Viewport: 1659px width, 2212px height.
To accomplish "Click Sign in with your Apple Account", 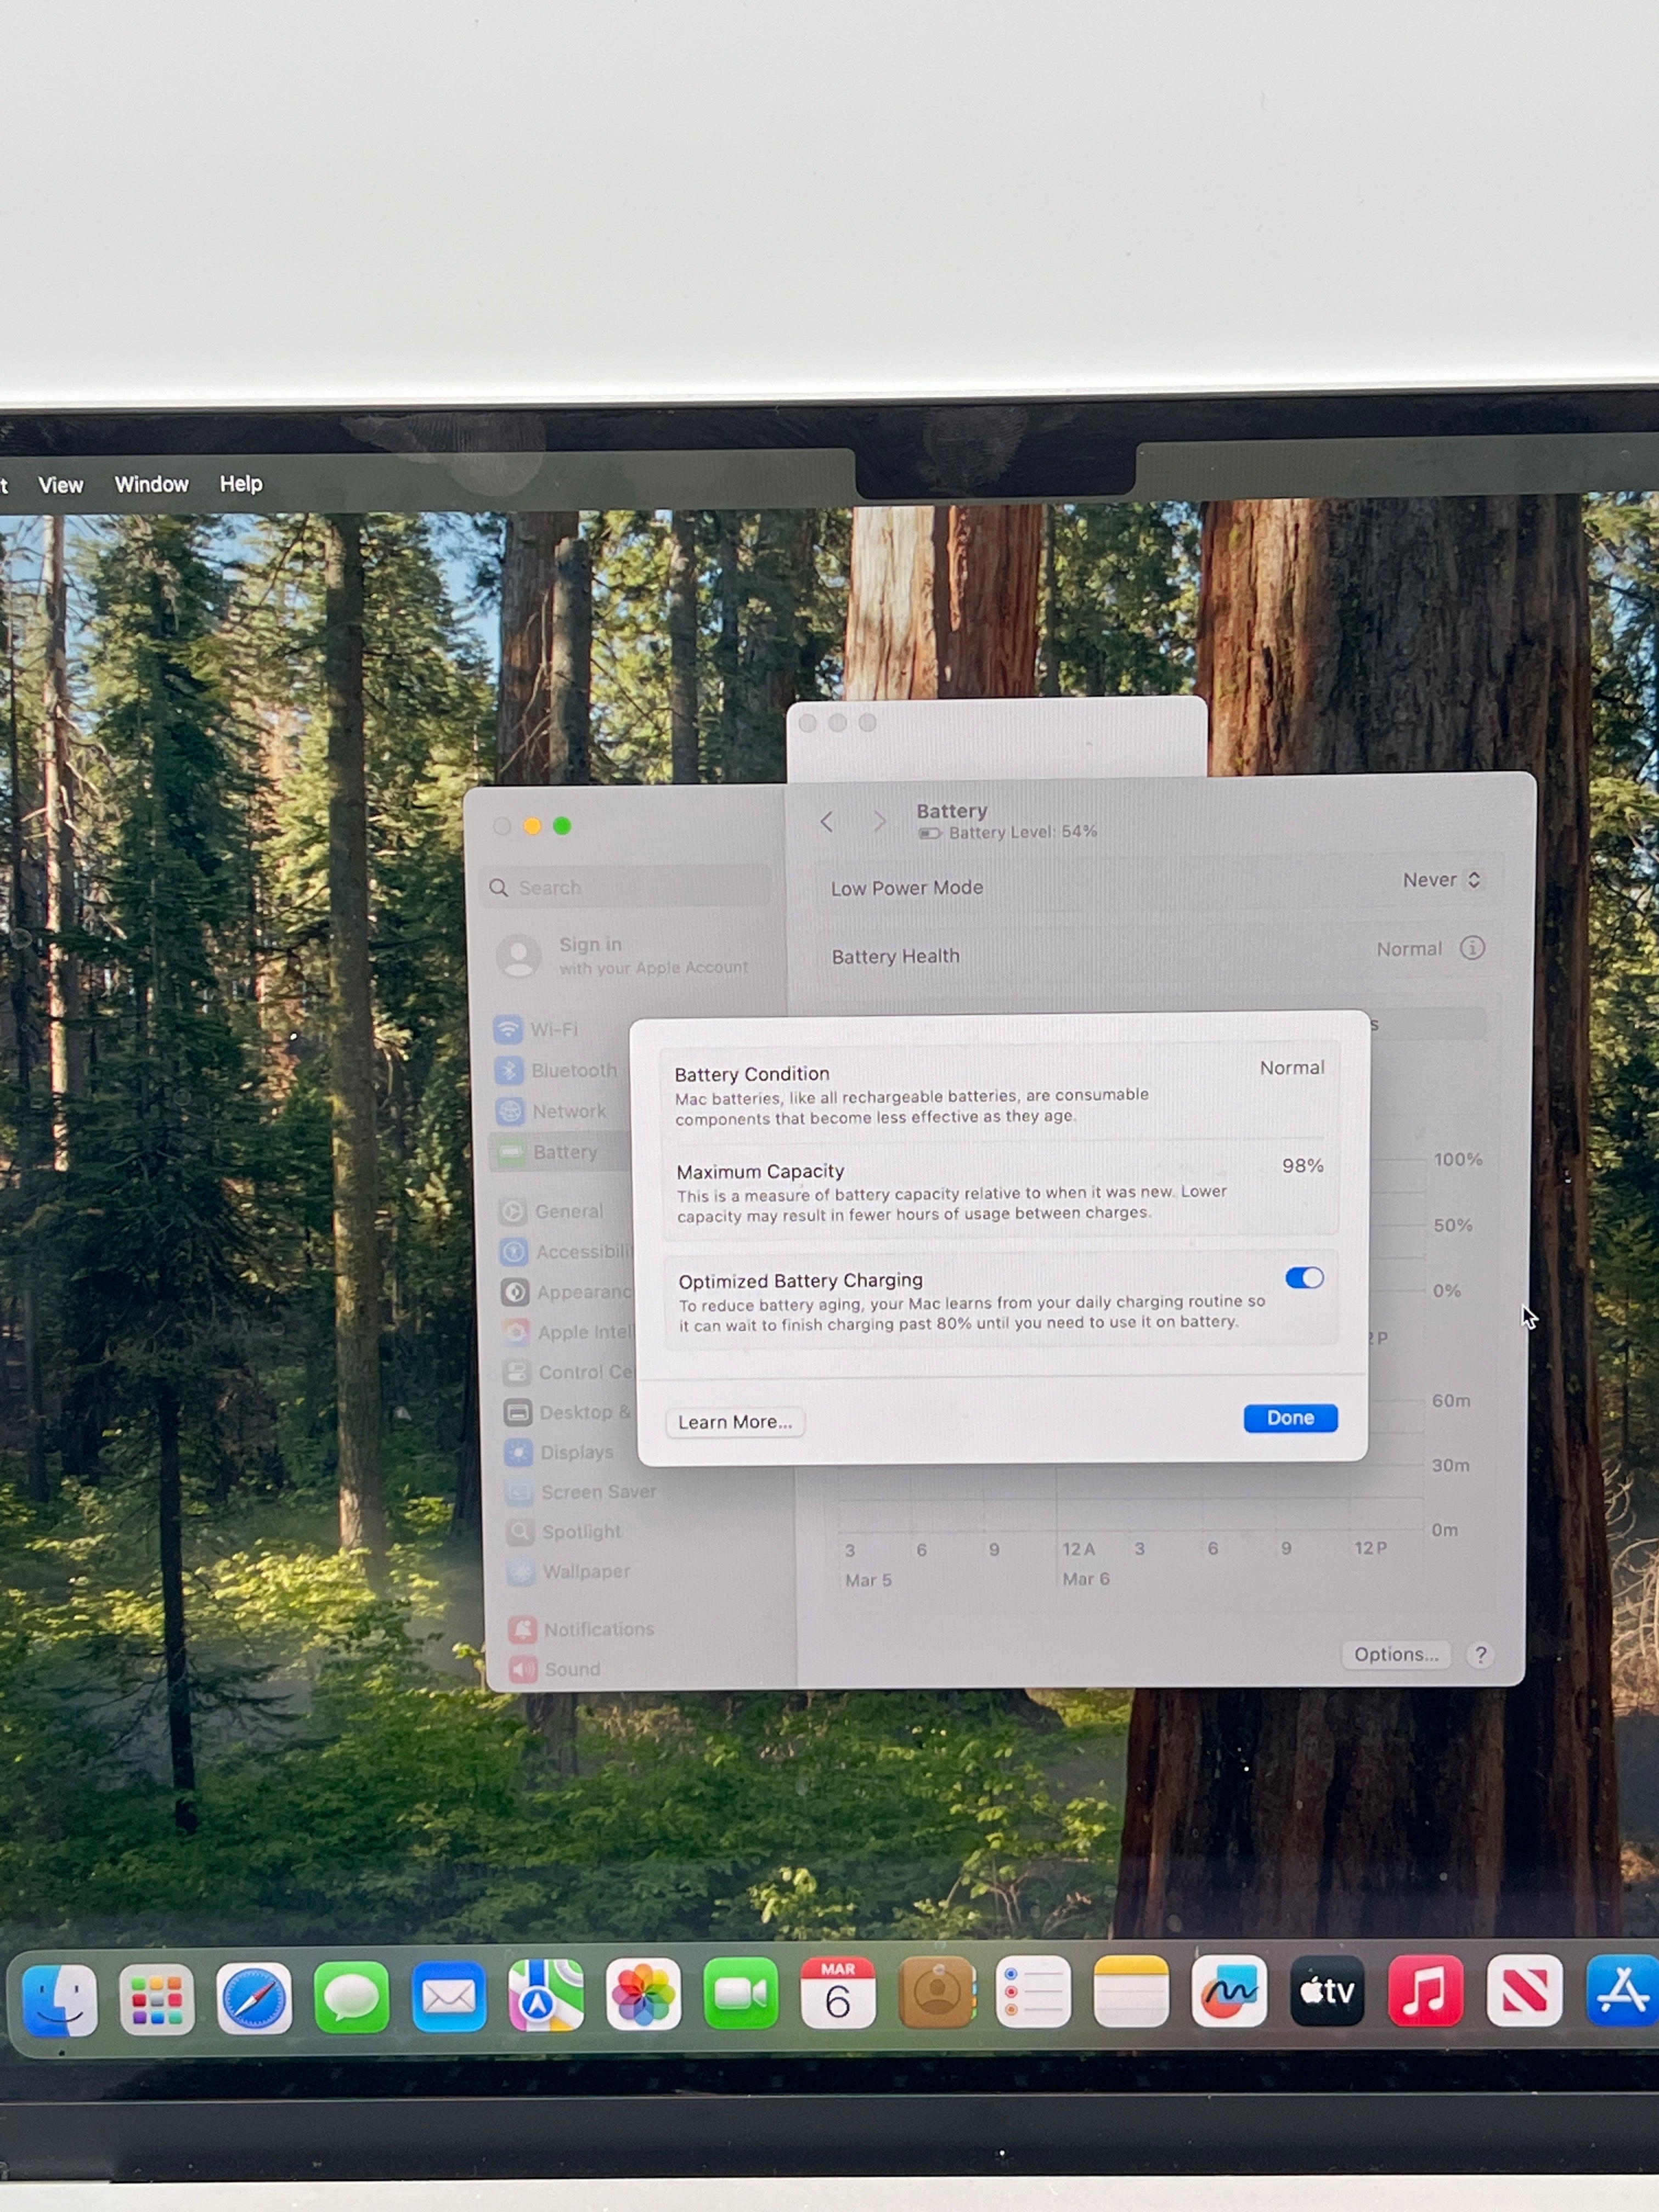I will coord(623,956).
